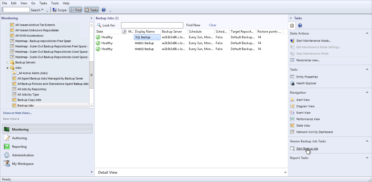
Task: Open the File menu
Action: pos(5,3)
